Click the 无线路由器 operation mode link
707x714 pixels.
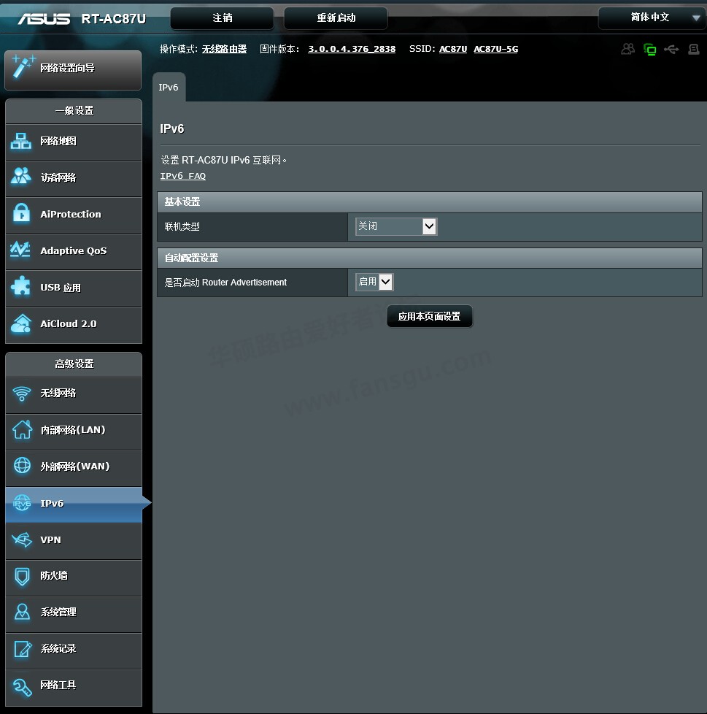click(x=224, y=49)
